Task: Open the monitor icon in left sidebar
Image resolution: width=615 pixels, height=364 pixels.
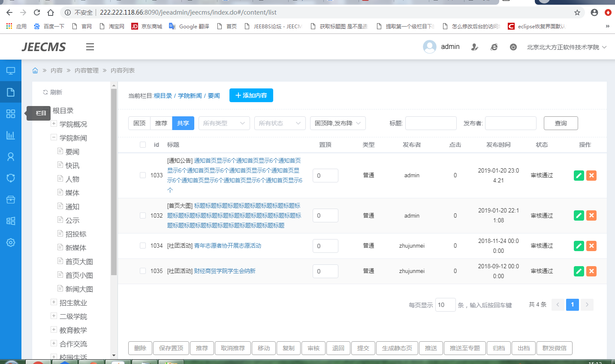Action: click(x=11, y=71)
